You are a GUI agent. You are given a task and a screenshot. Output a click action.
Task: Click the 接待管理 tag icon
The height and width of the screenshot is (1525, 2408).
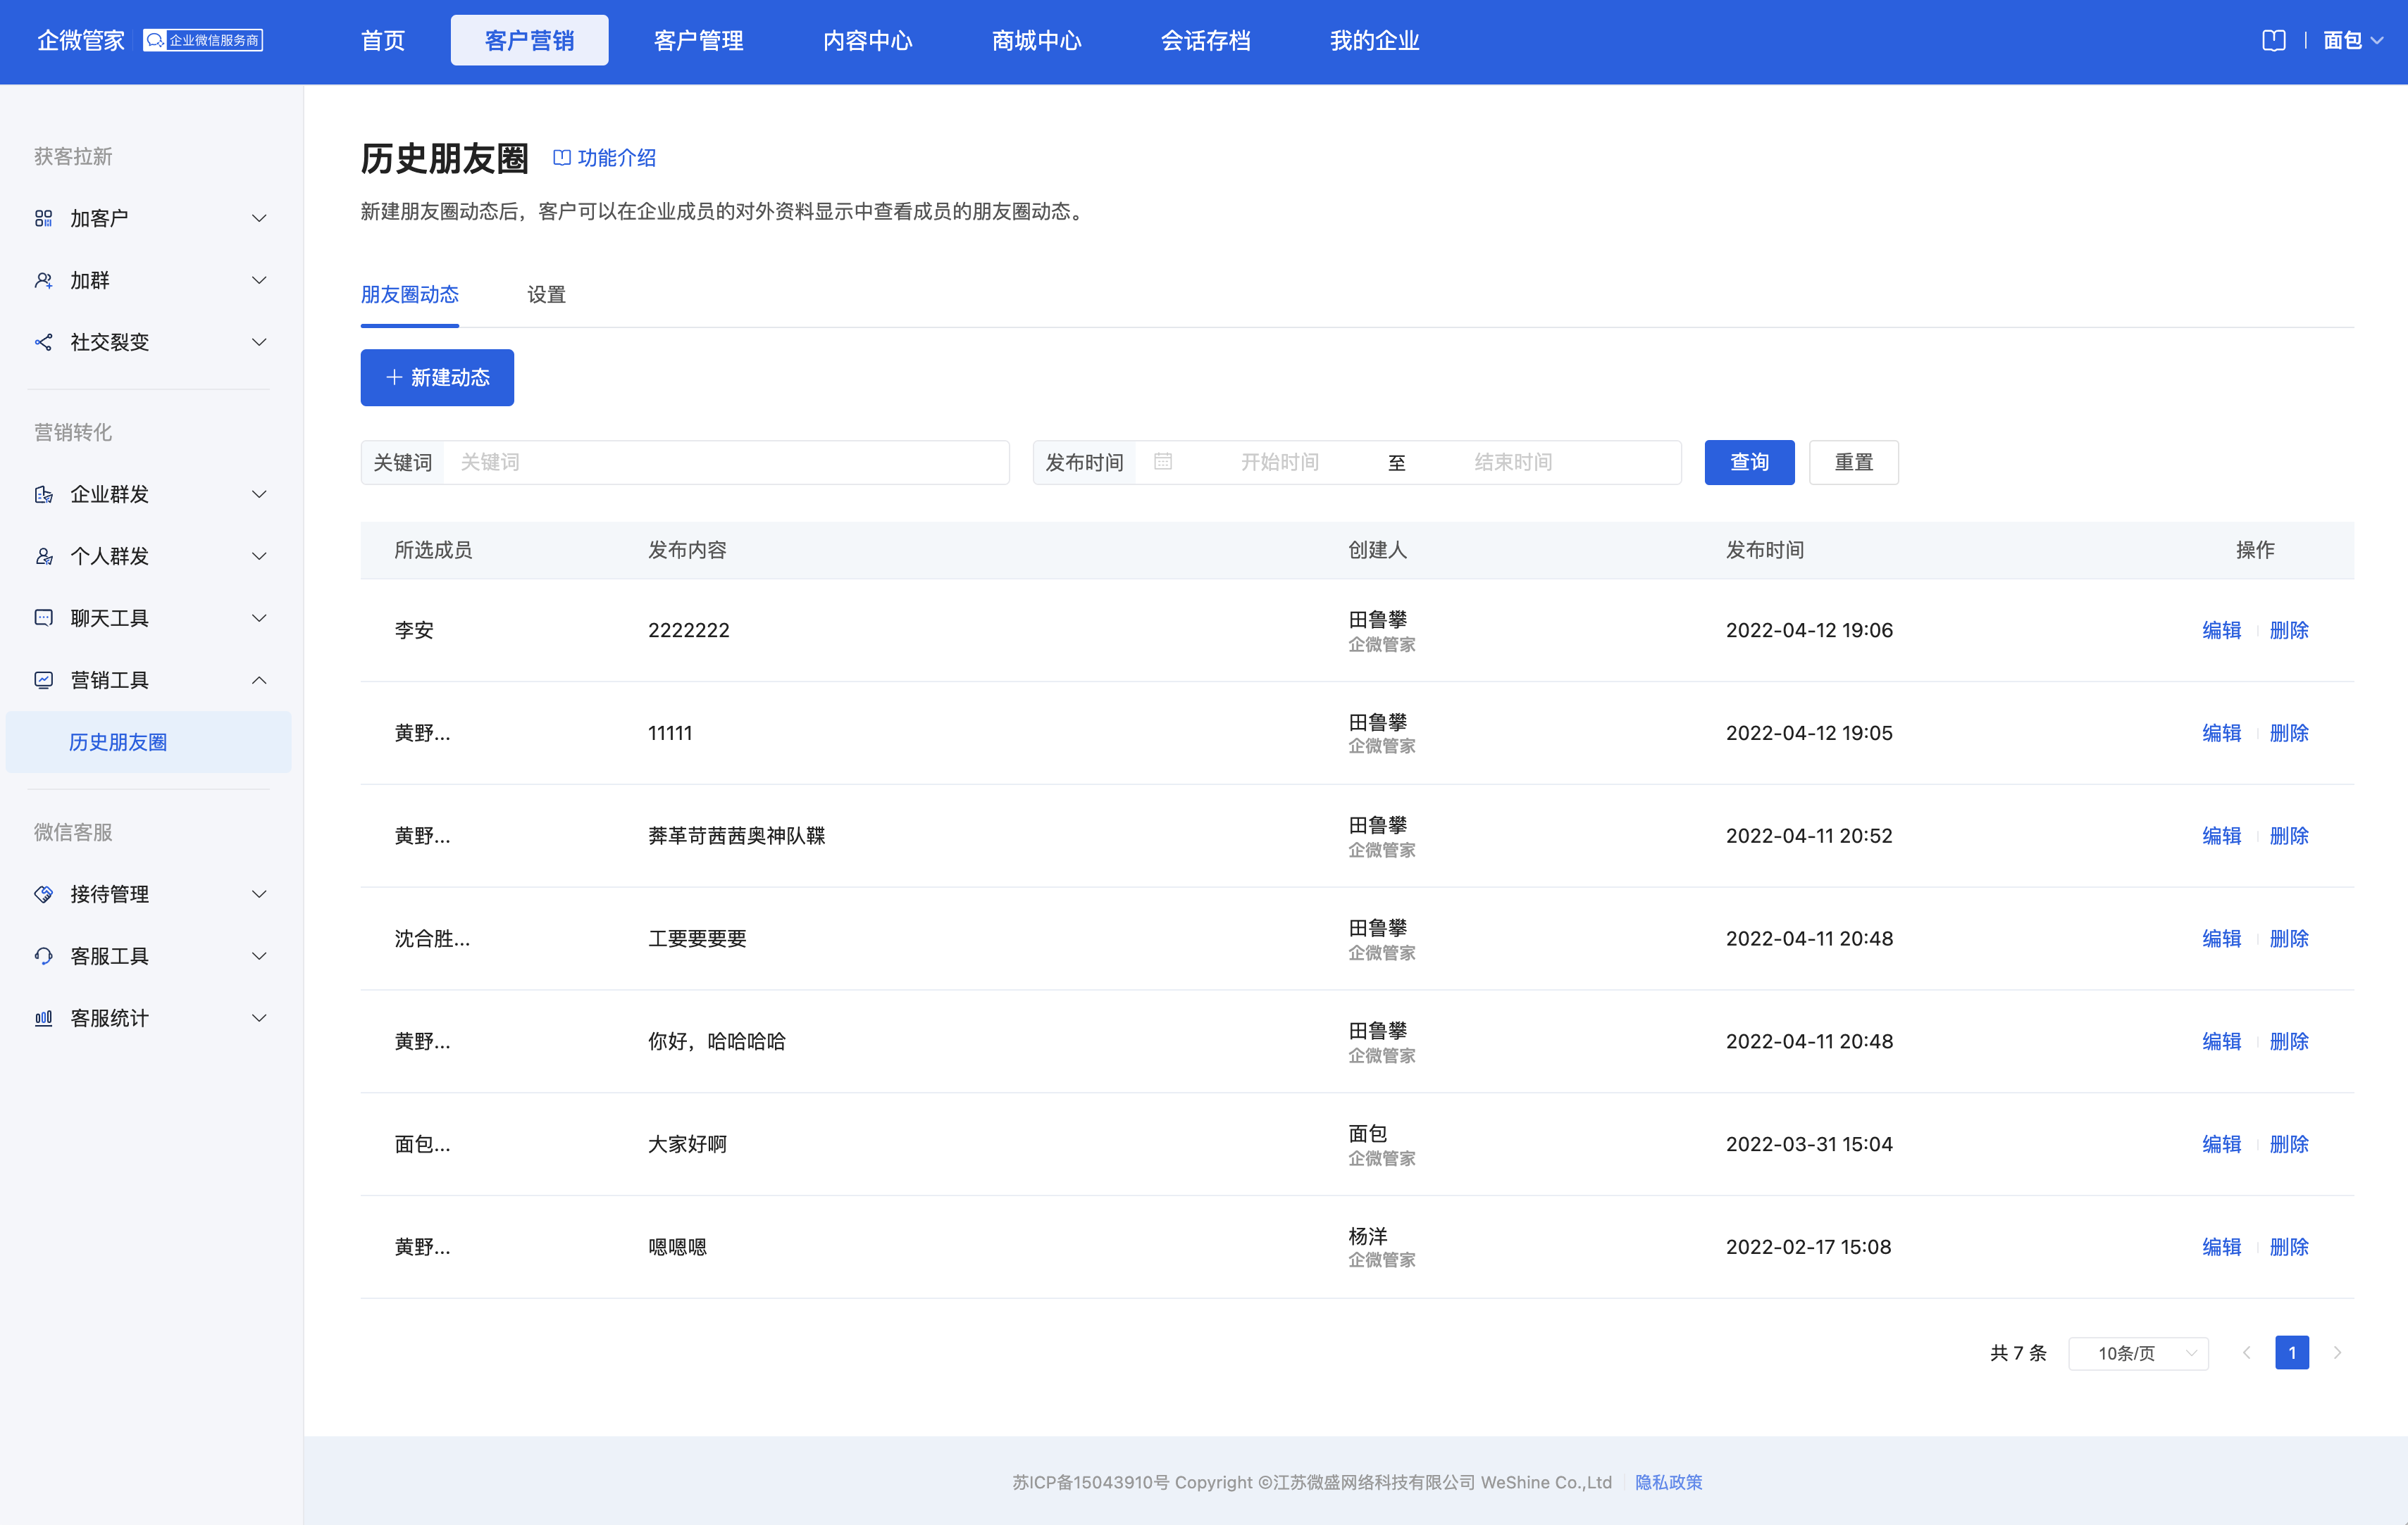43,893
